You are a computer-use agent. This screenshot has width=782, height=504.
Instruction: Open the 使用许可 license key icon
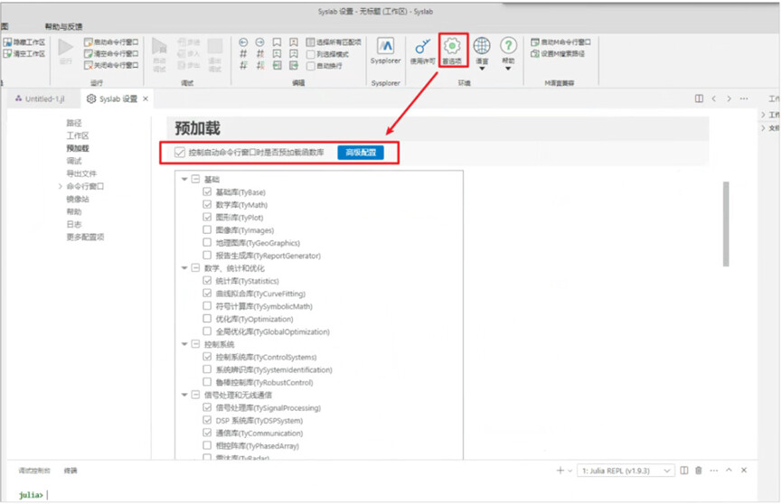pos(422,46)
